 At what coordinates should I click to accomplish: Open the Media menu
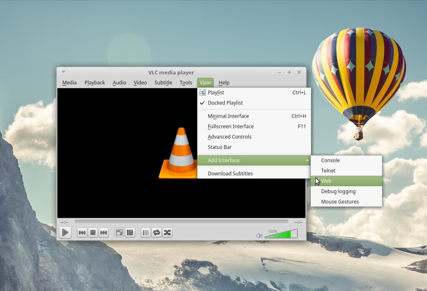[69, 83]
